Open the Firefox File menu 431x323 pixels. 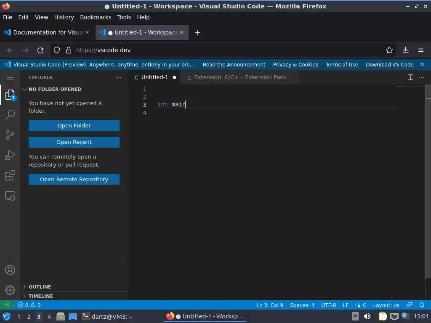point(8,17)
